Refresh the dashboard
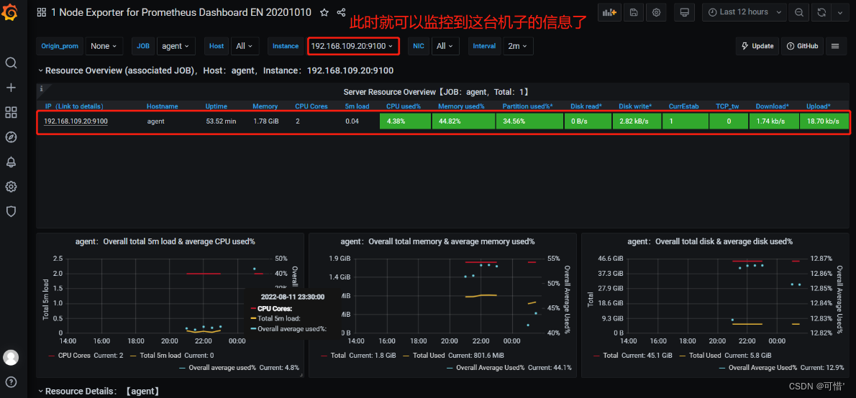The width and height of the screenshot is (856, 398). pos(821,12)
